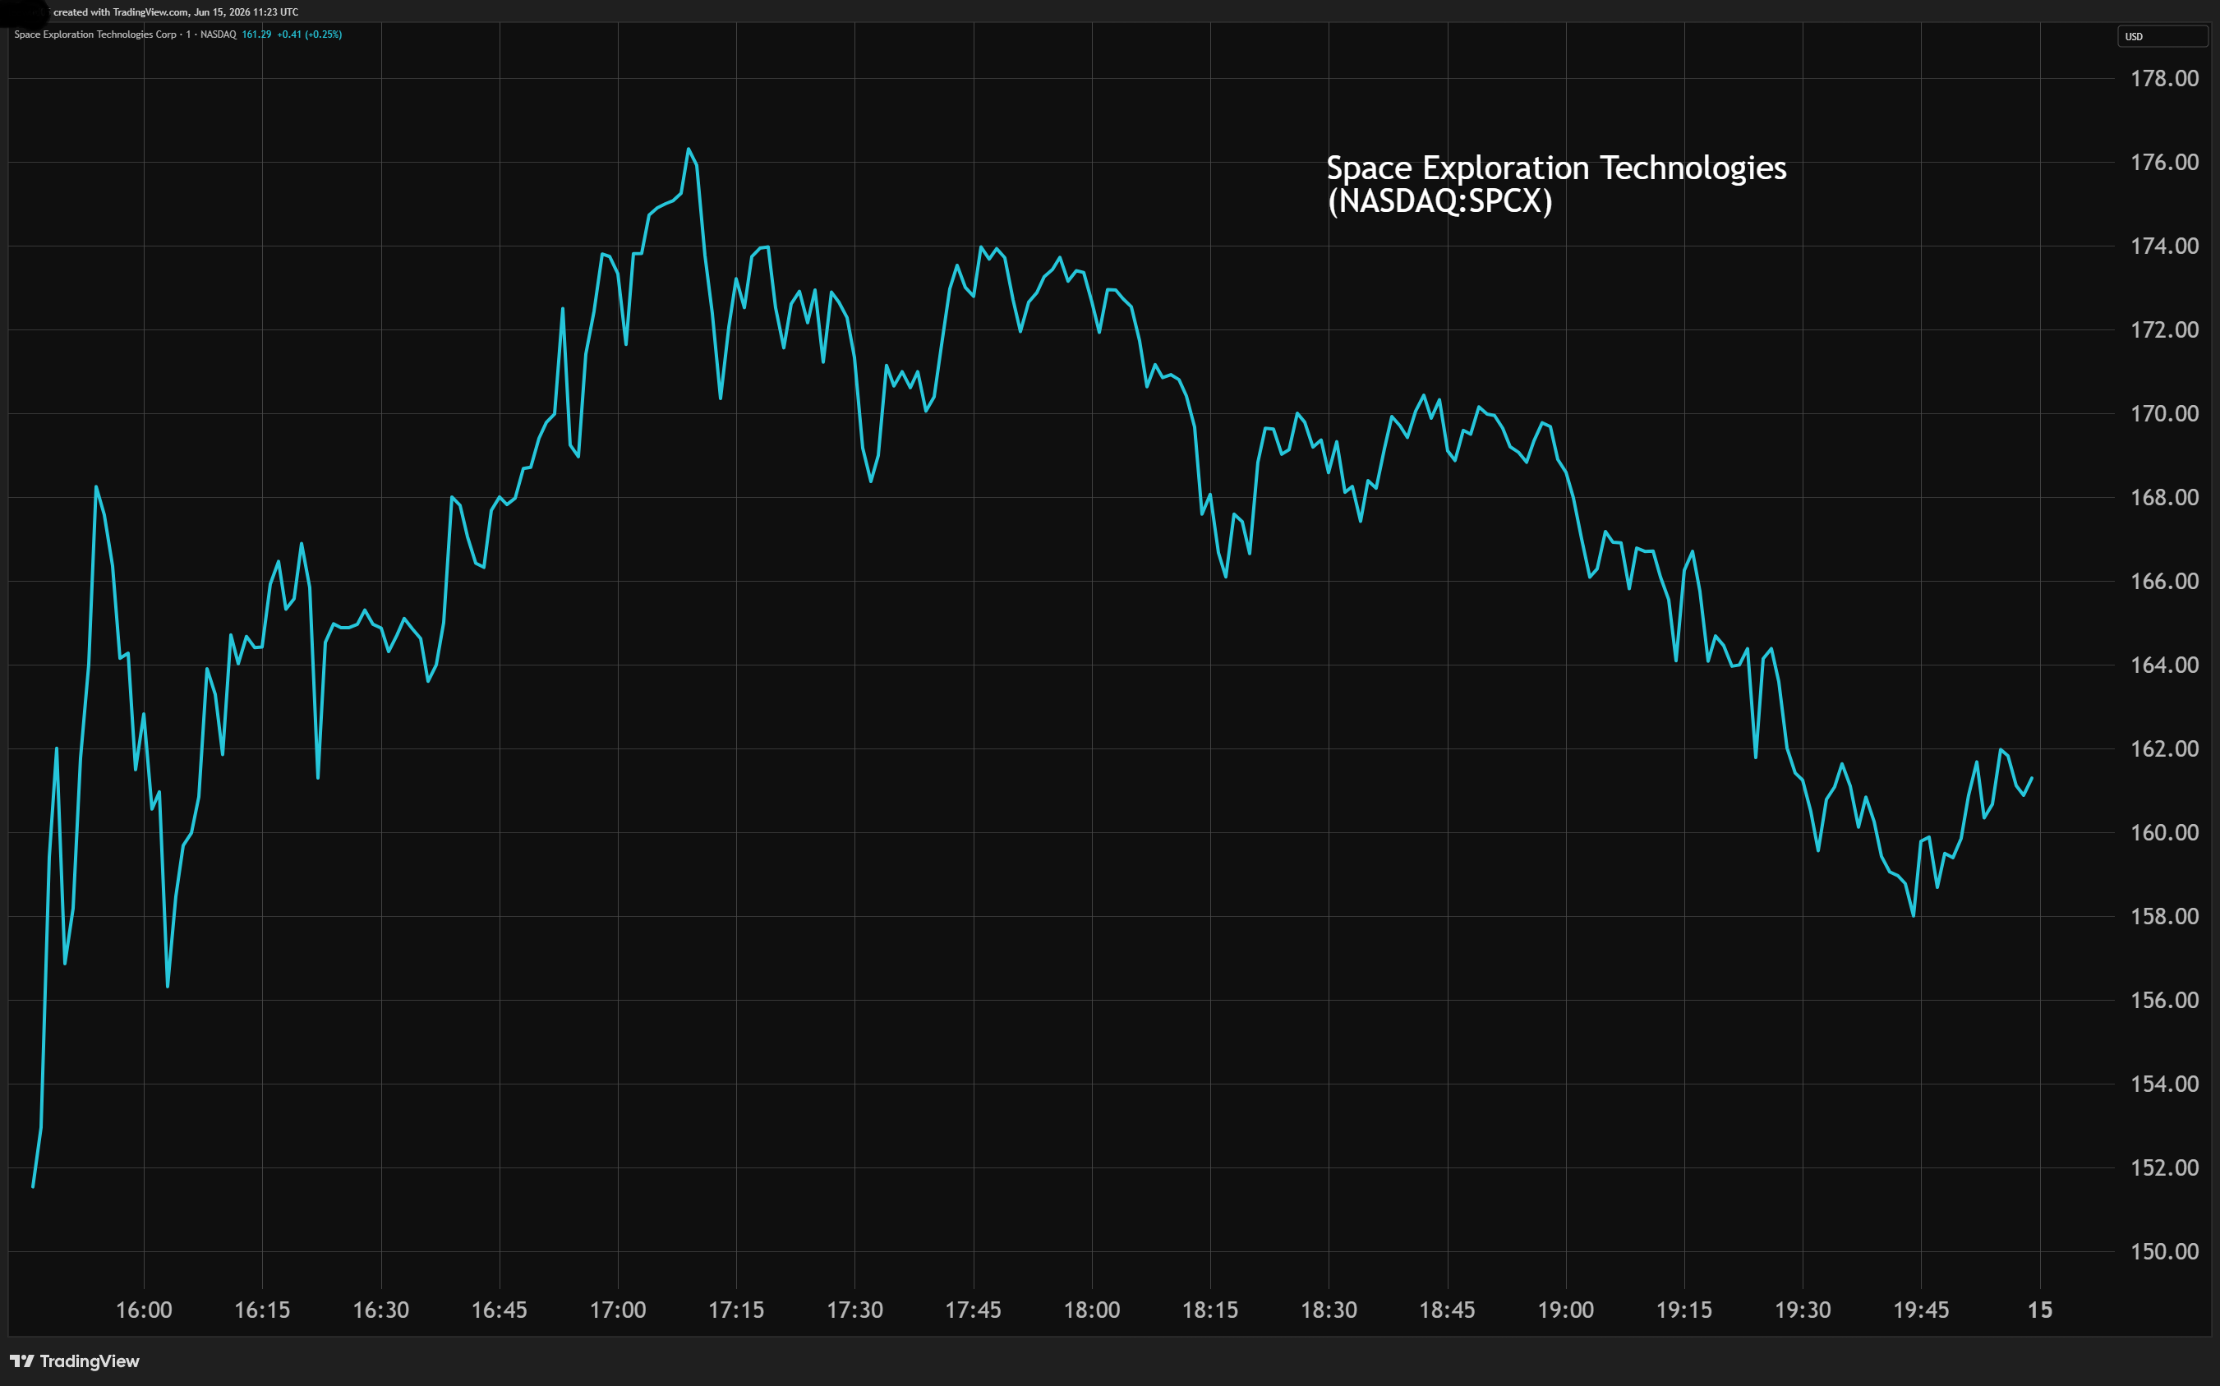Click the 17:45 time axis label
This screenshot has height=1386, width=2220.
click(x=974, y=1310)
